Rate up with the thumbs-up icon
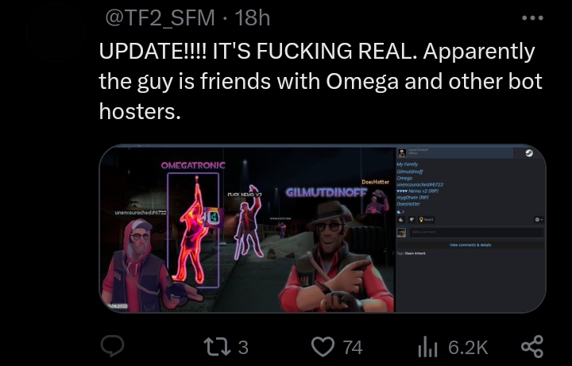Viewport: 572px width, 366px height. tap(402, 219)
